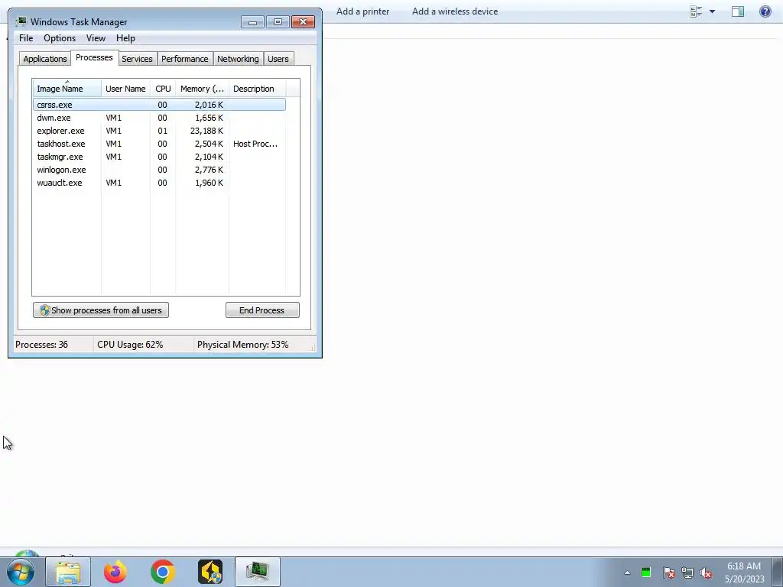Click Add a printer
Screen dimensions: 783x587
coord(362,11)
